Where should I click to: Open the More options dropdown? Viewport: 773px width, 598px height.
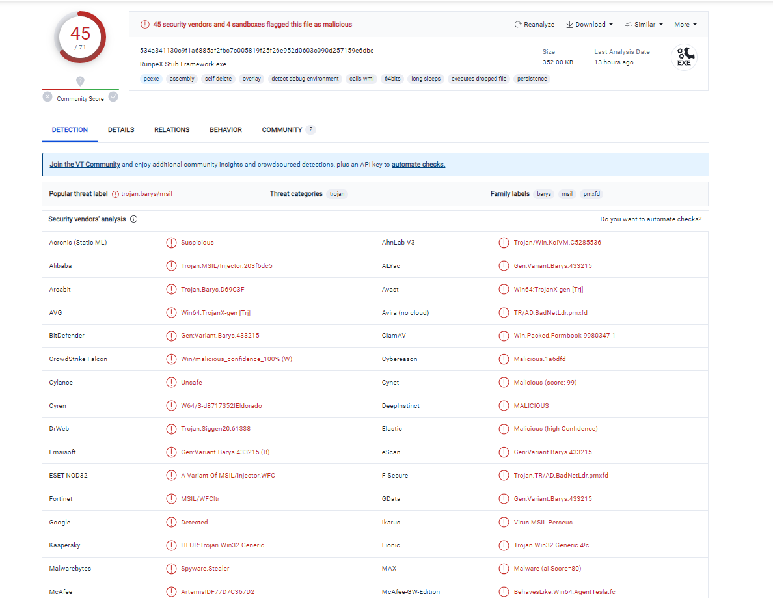pyautogui.click(x=685, y=25)
